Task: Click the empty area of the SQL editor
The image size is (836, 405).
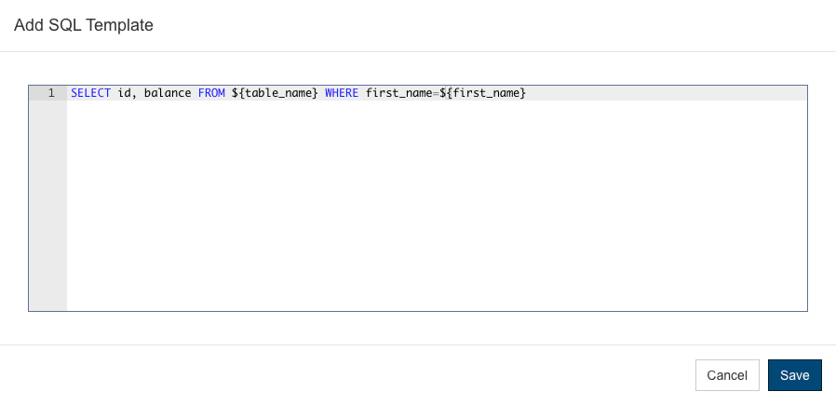Action: coord(436,205)
